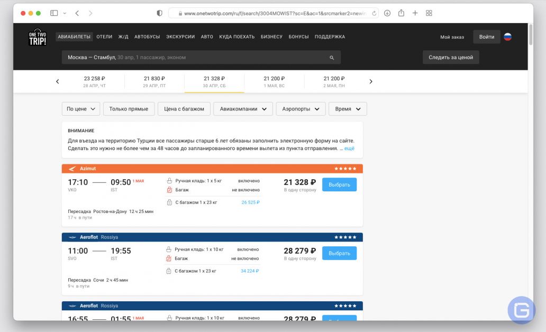Open the chat widget bubble icon
Image resolution: width=546 pixels, height=332 pixels.
(521, 310)
